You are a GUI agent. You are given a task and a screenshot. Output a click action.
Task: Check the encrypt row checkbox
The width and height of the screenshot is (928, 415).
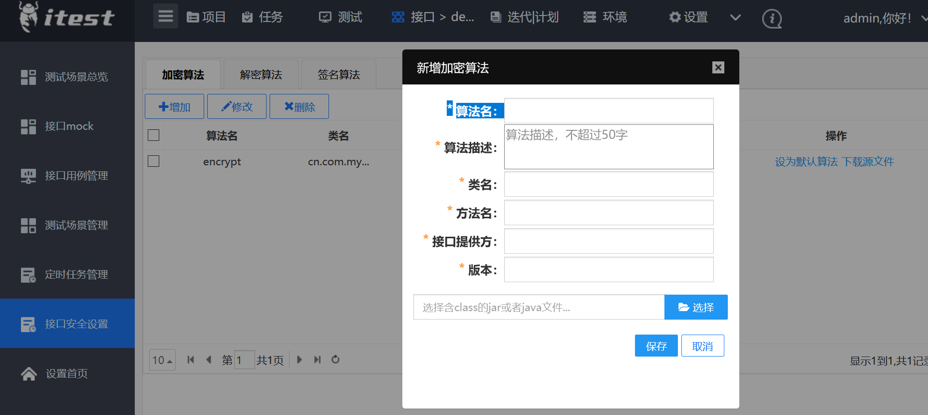[x=154, y=161]
